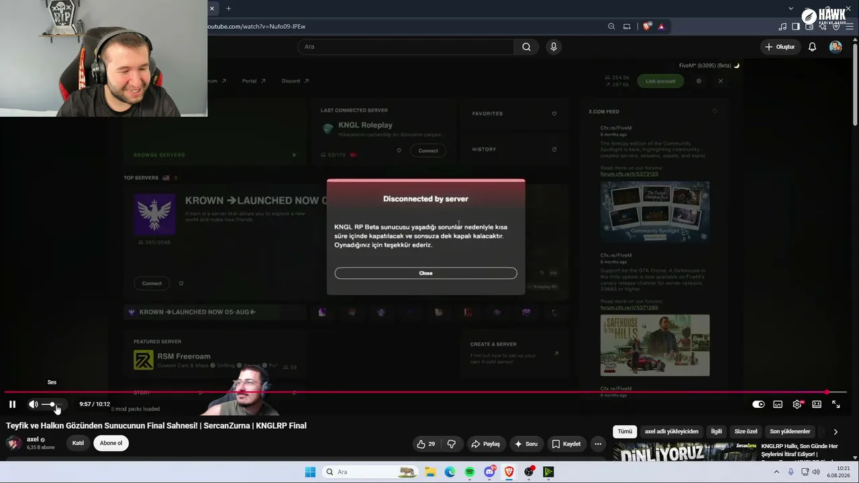The image size is (859, 483).
Task: Subscribe with the Abone ol button
Action: [111, 443]
